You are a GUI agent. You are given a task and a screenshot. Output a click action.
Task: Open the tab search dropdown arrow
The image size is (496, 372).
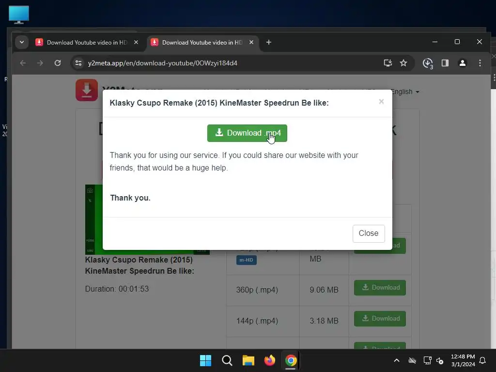pos(22,42)
